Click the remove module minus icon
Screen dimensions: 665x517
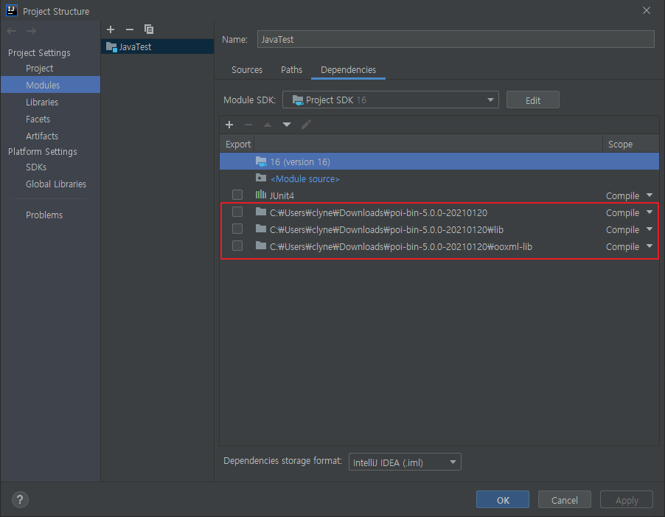click(x=130, y=30)
